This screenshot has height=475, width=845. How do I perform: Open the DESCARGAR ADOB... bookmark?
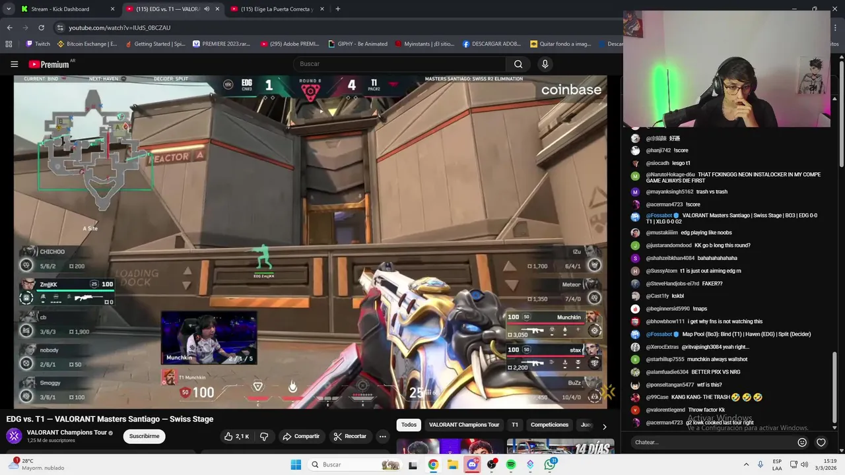tap(492, 44)
